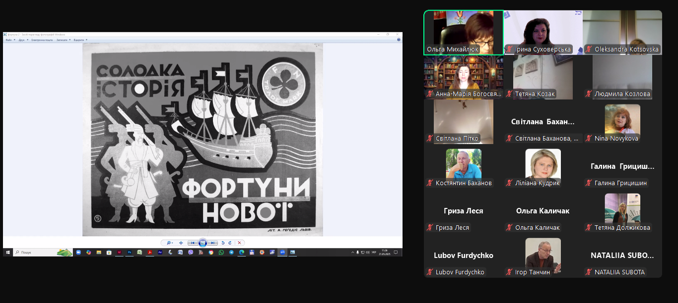Go to previous photo in viewer

click(193, 243)
